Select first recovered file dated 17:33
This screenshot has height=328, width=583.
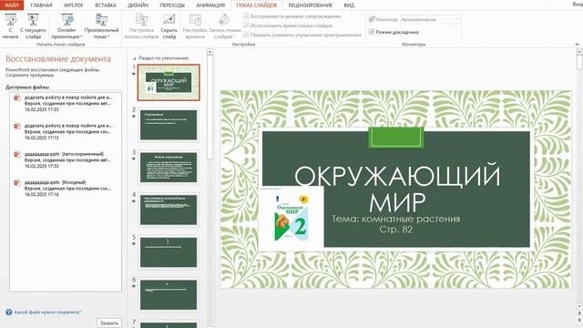point(66,103)
